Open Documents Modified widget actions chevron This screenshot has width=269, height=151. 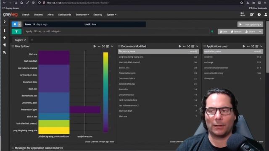point(197,46)
